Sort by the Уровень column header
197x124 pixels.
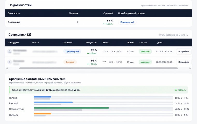click(x=68, y=43)
